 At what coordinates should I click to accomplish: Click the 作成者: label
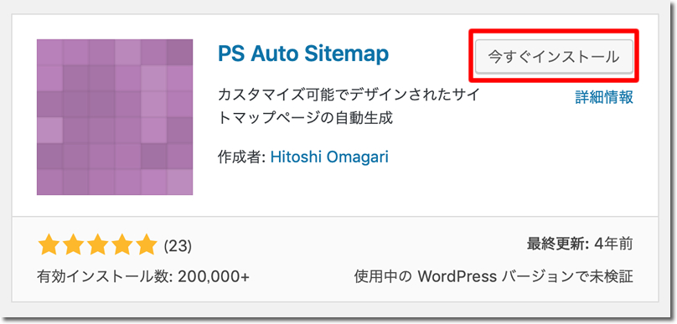pos(241,157)
